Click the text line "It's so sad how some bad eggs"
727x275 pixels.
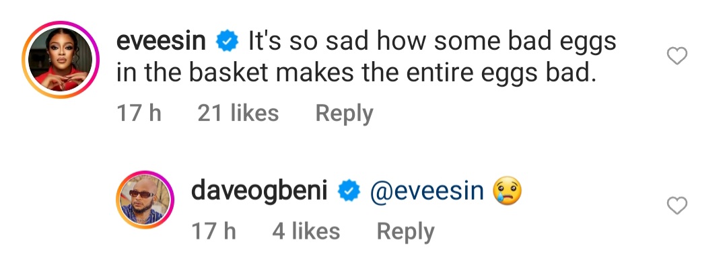coord(432,42)
